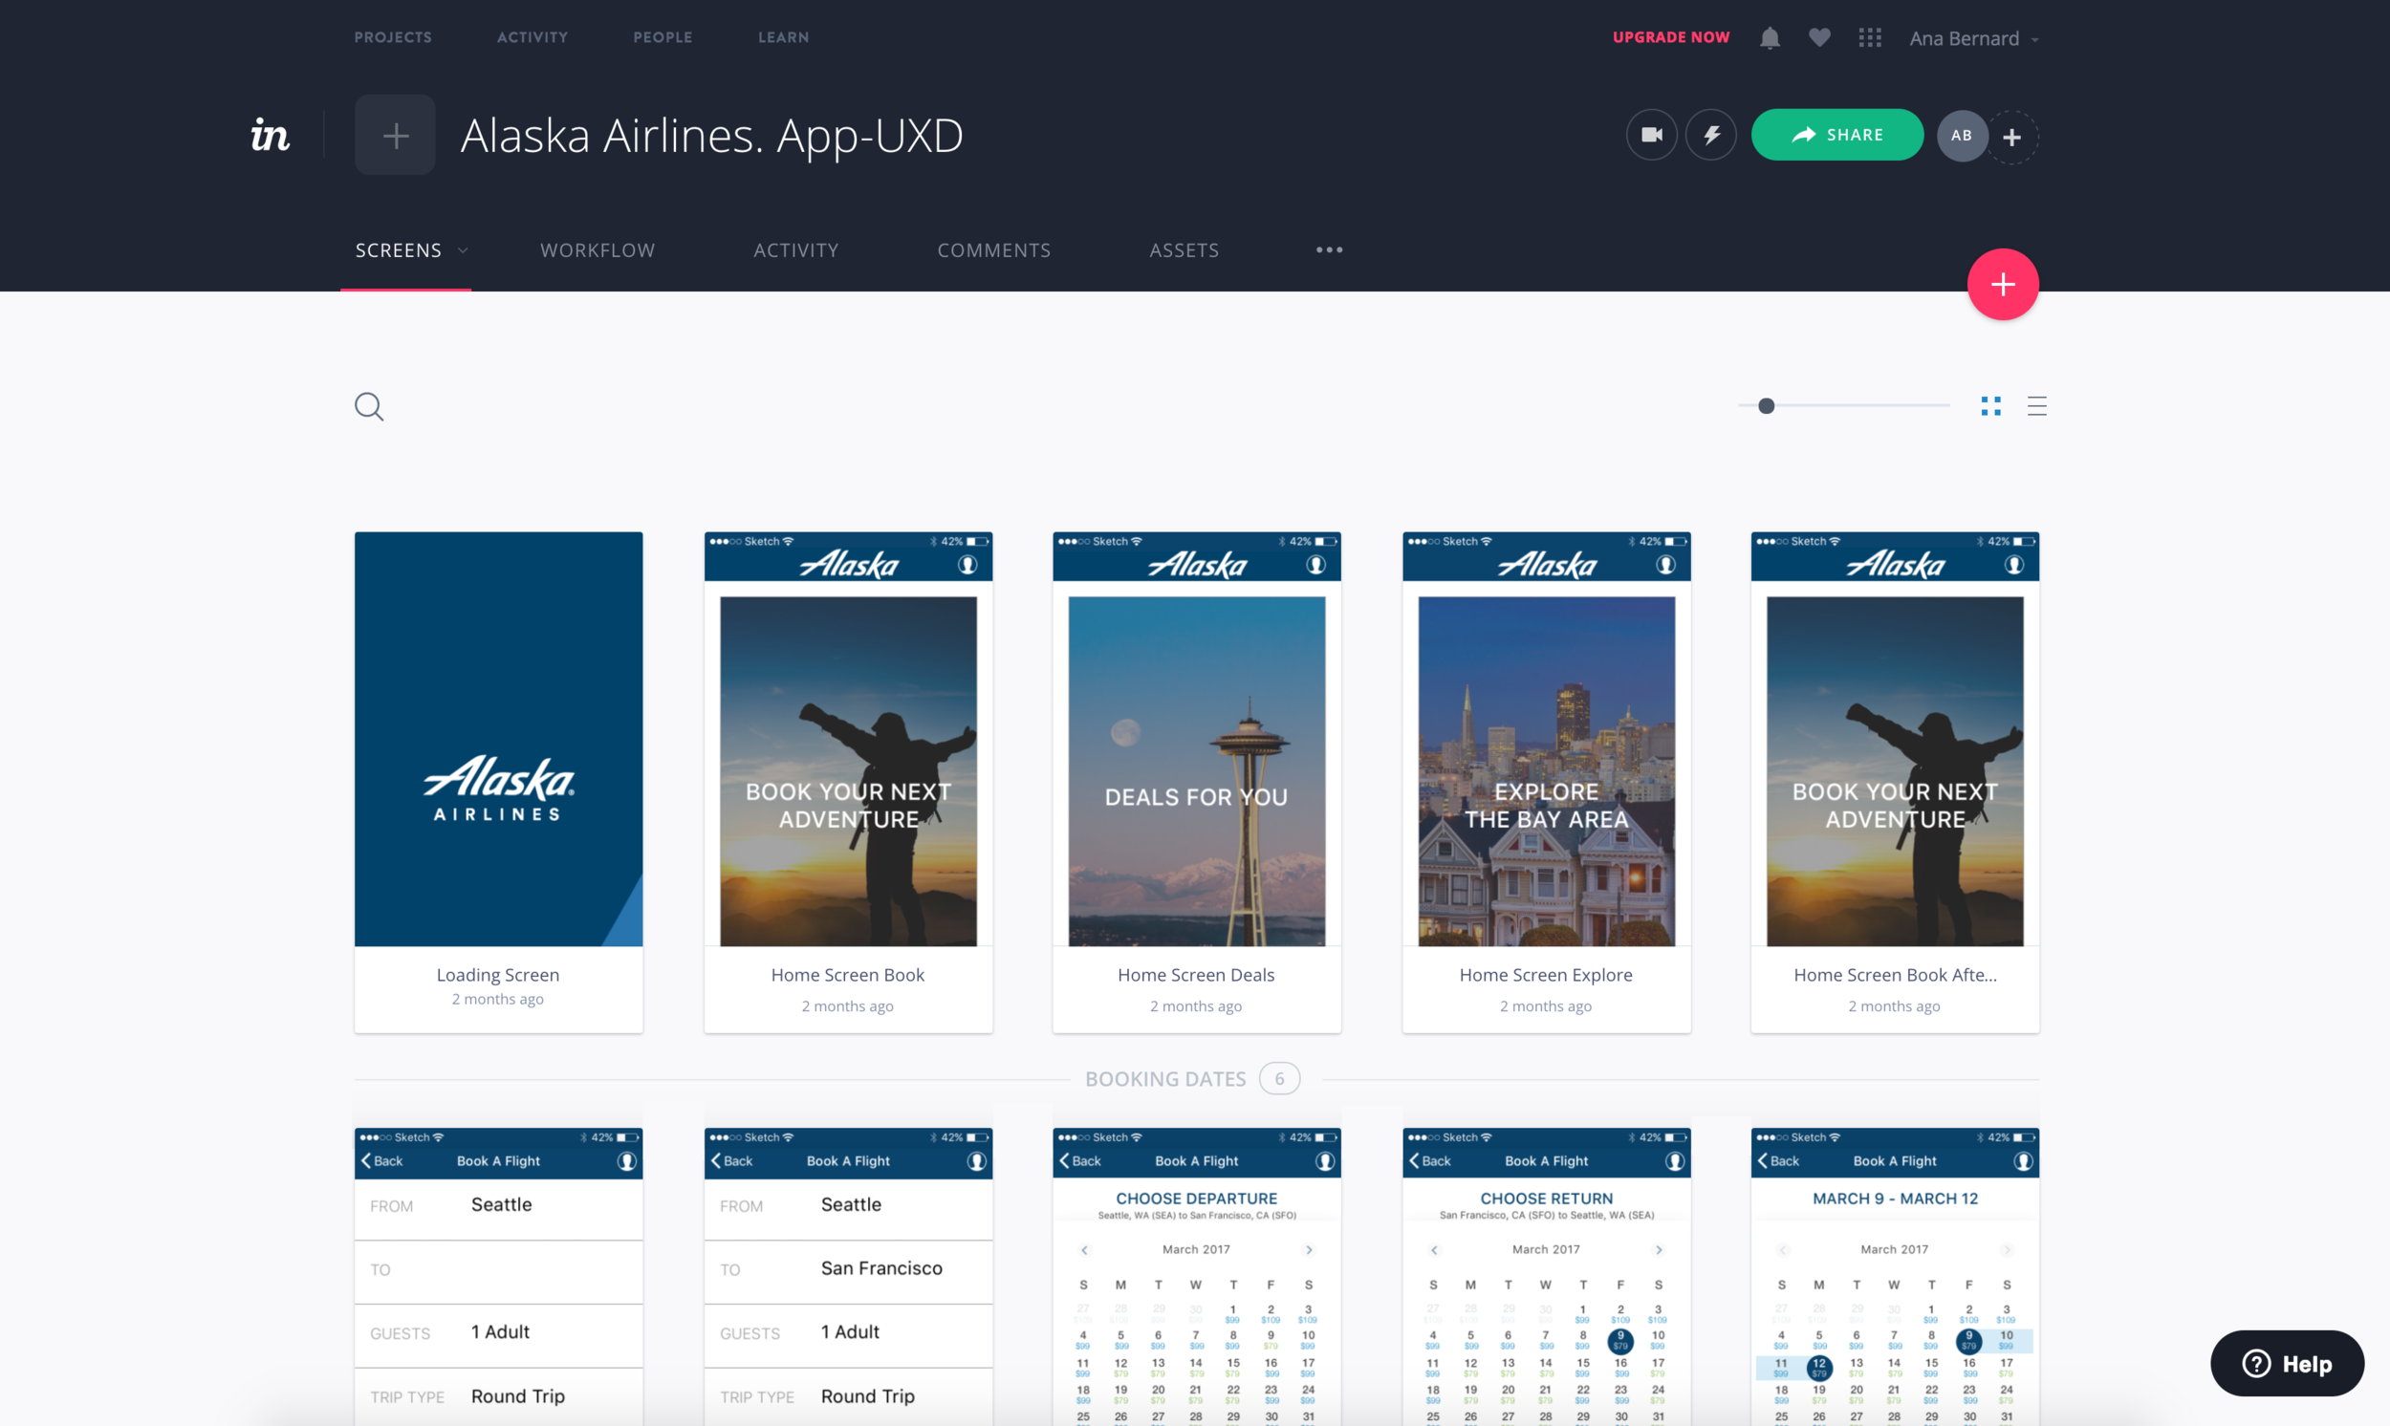Expand the Screens tab chevron
This screenshot has width=2390, height=1426.
click(x=463, y=250)
